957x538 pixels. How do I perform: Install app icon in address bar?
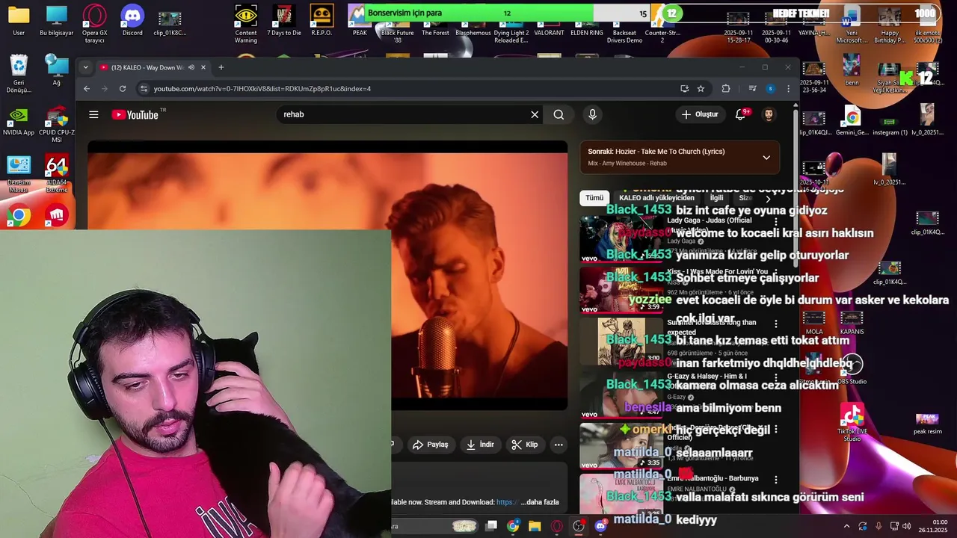[684, 88]
